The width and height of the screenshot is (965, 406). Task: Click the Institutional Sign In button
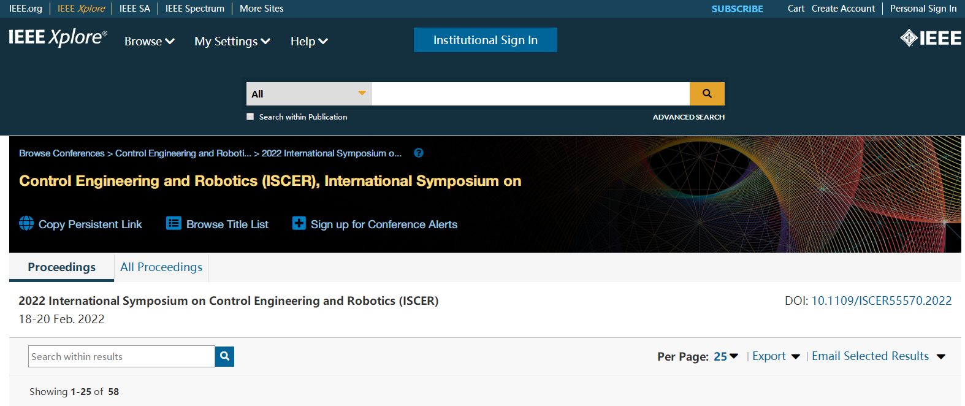486,40
